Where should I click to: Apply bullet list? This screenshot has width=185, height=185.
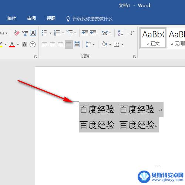pos(44,33)
